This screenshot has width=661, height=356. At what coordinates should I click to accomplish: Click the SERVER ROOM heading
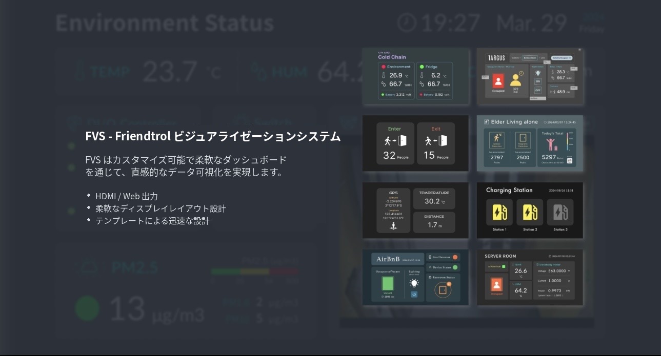500,256
